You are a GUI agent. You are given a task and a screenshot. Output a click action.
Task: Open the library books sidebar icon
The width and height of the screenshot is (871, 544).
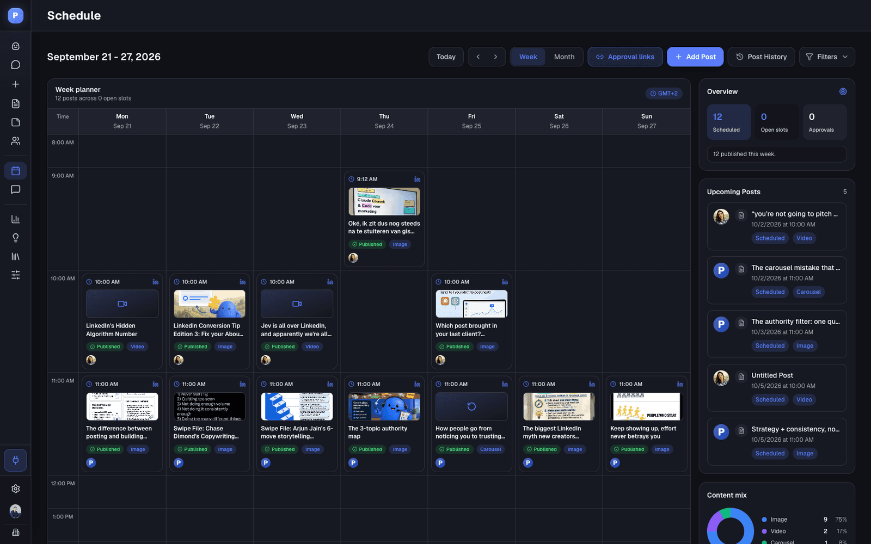click(16, 256)
